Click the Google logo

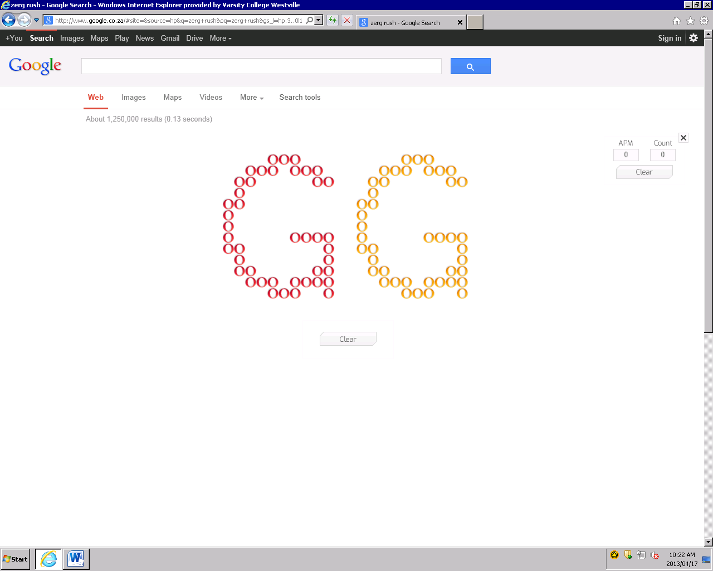pos(35,66)
